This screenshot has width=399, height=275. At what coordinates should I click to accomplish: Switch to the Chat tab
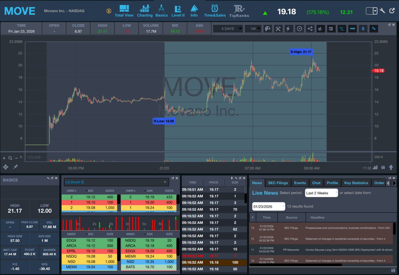317,183
